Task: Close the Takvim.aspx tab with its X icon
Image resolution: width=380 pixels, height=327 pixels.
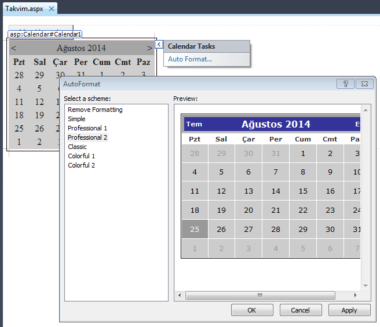Action: (52, 9)
